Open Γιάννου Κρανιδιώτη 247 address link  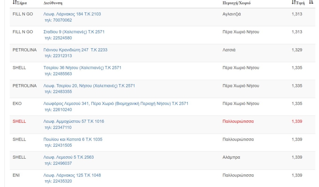click(x=75, y=50)
